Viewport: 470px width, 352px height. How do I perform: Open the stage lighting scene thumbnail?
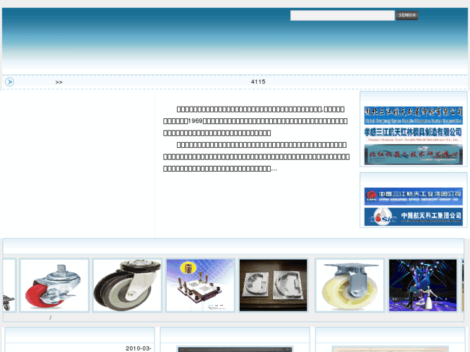point(423,285)
